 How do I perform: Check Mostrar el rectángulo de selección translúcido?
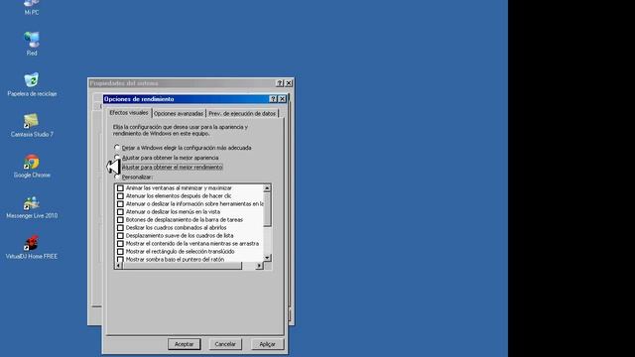tap(120, 251)
